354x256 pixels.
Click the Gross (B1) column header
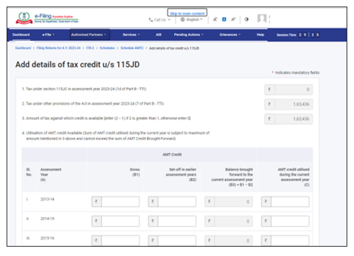135,172
